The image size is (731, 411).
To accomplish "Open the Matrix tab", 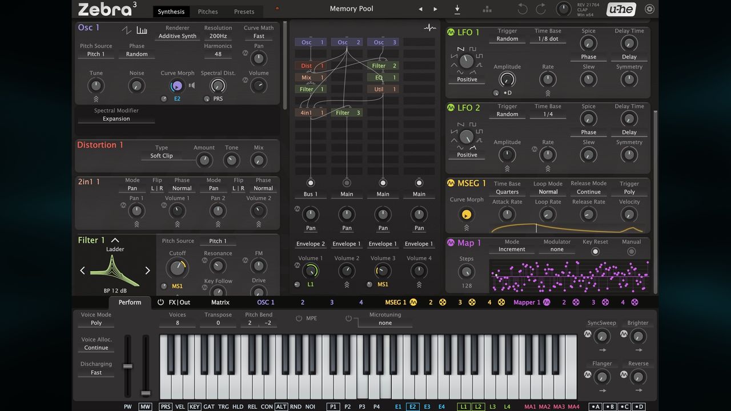I will [x=220, y=303].
